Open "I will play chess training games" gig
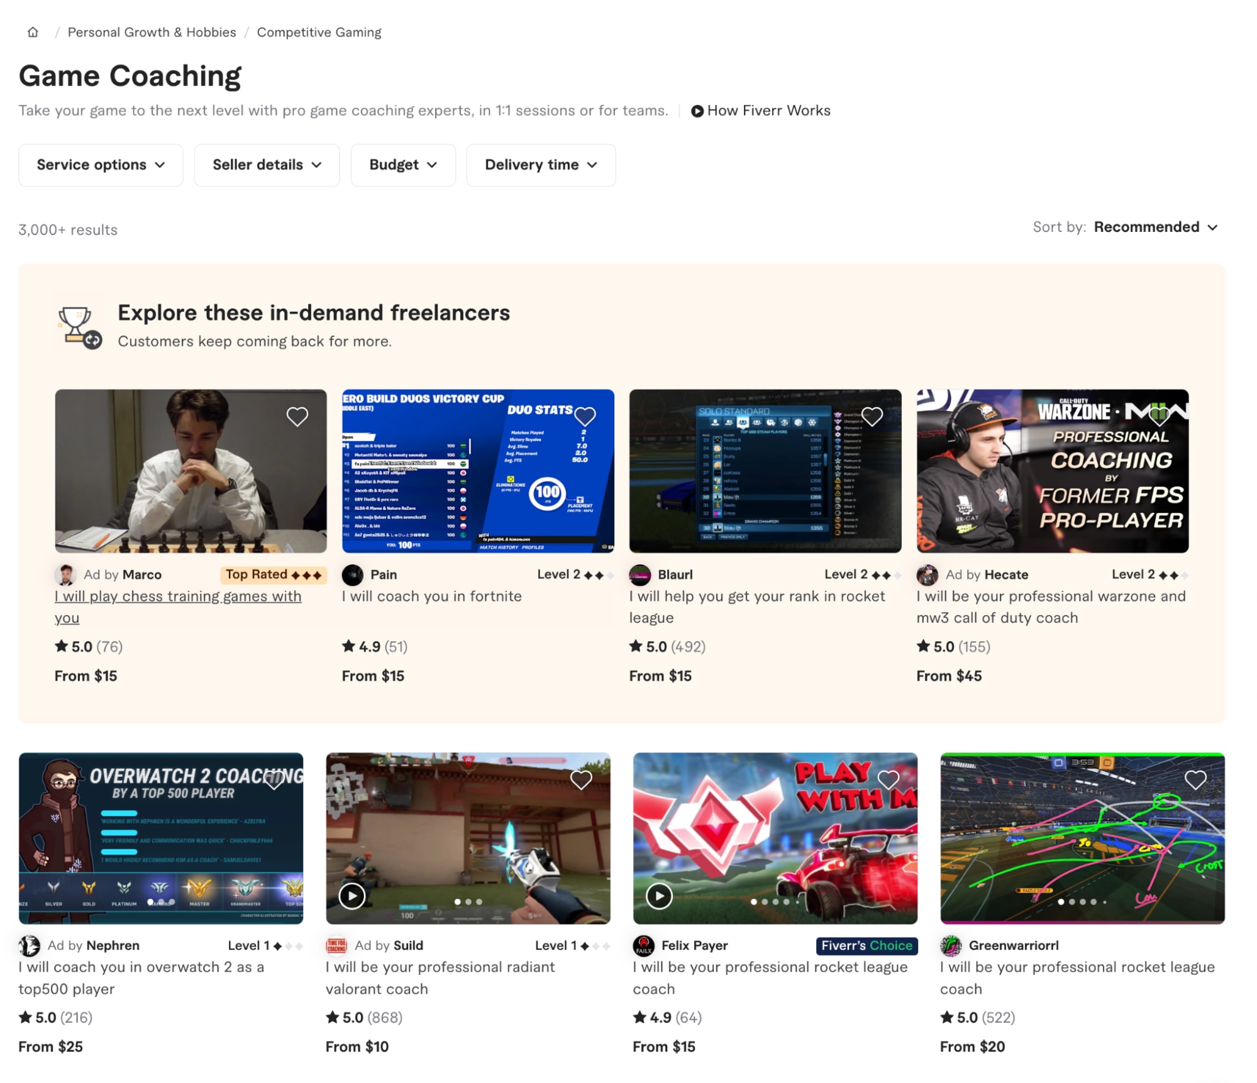The width and height of the screenshot is (1257, 1083). pyautogui.click(x=178, y=607)
